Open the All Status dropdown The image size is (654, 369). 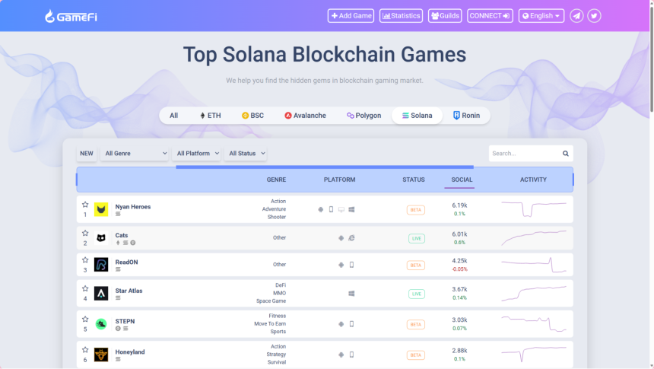(246, 154)
